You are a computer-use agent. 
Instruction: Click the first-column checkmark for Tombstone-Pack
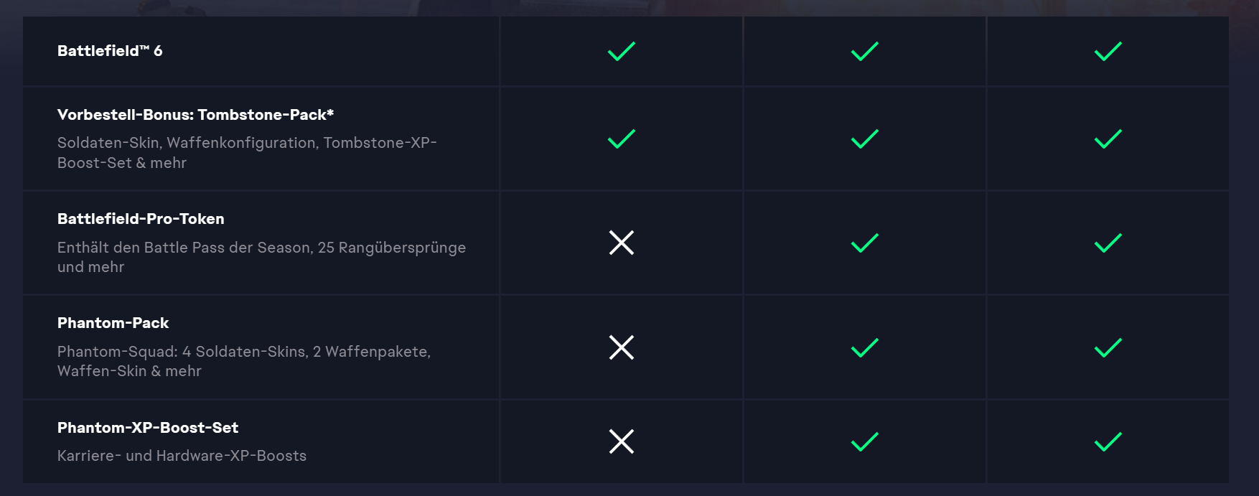click(621, 139)
